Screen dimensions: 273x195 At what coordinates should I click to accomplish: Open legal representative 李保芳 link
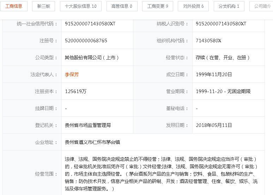(72, 74)
